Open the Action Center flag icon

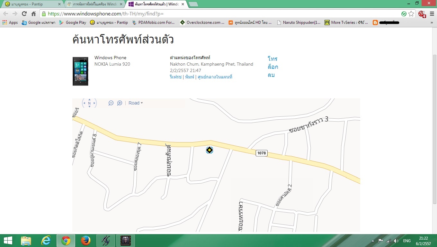381,241
